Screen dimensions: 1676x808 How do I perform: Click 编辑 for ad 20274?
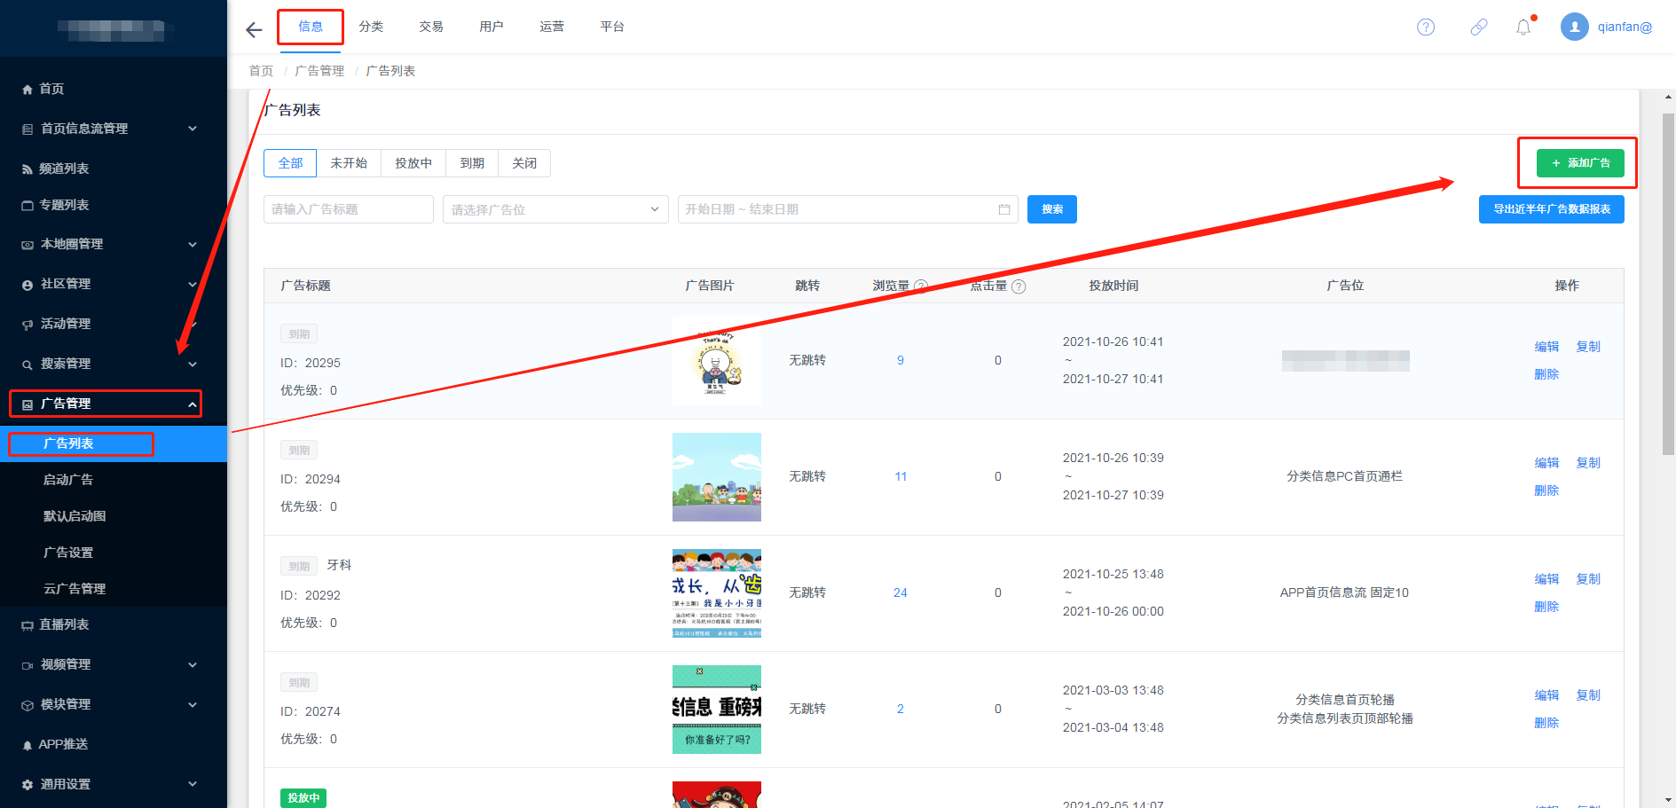1546,695
